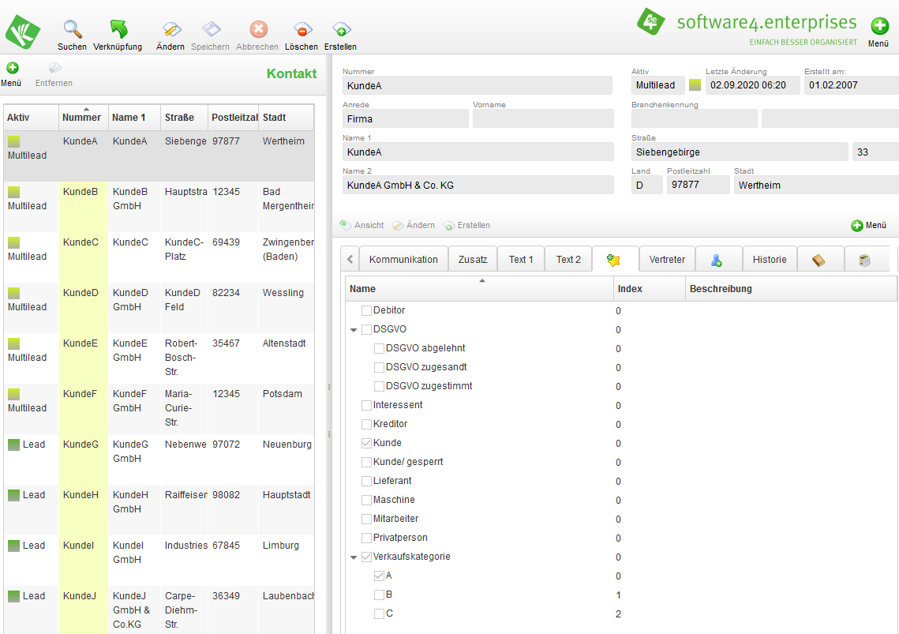
Task: Open the clipboard icon tab after the book
Action: click(867, 259)
